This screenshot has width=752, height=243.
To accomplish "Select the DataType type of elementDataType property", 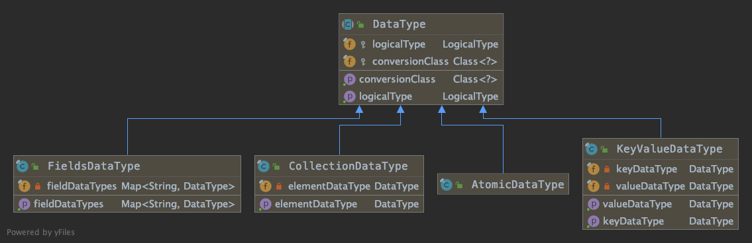I will tap(397, 204).
